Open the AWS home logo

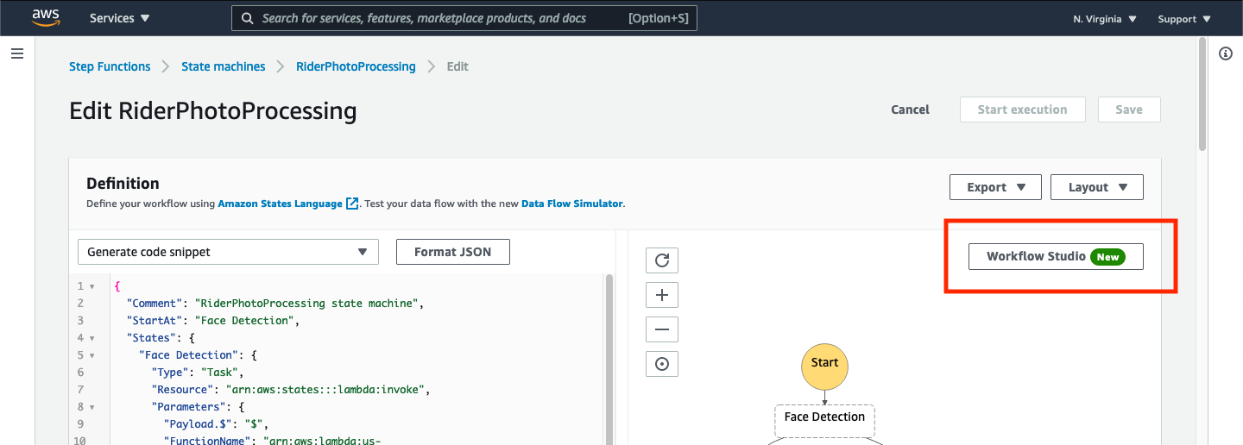[x=45, y=17]
